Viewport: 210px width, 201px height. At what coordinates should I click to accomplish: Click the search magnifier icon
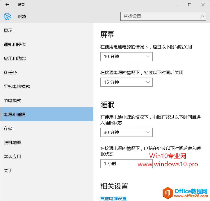[x=202, y=16]
